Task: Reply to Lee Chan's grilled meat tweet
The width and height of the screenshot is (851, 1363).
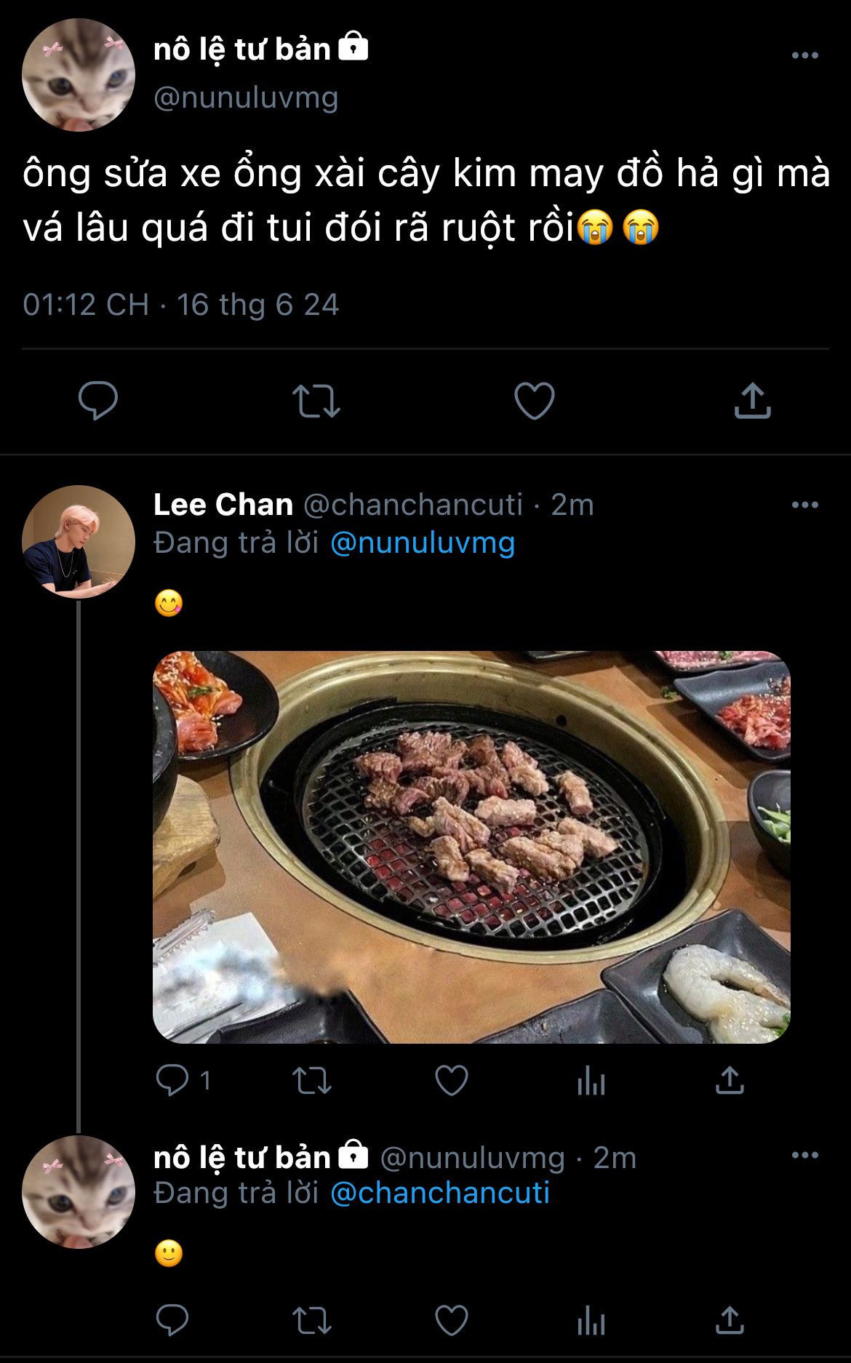Action: (x=172, y=1080)
